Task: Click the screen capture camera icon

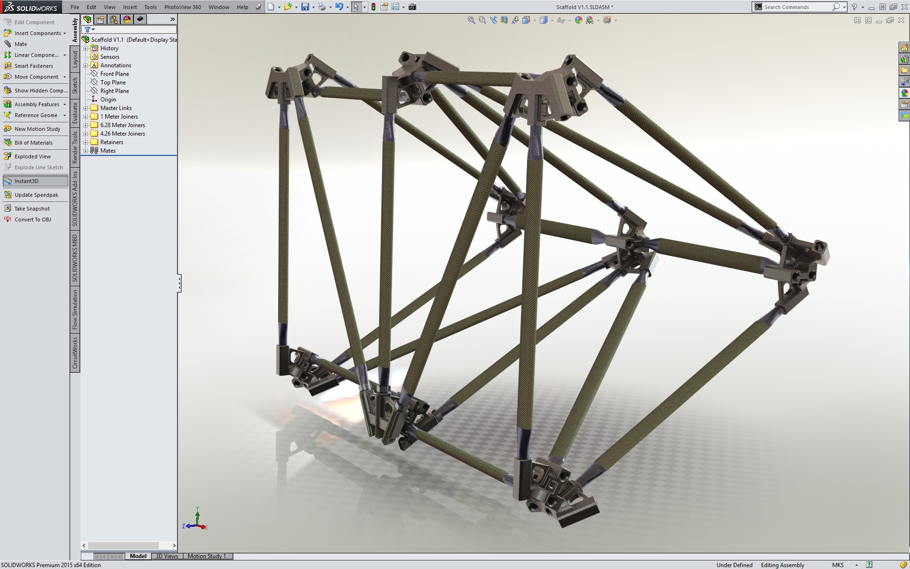Action: (x=412, y=7)
